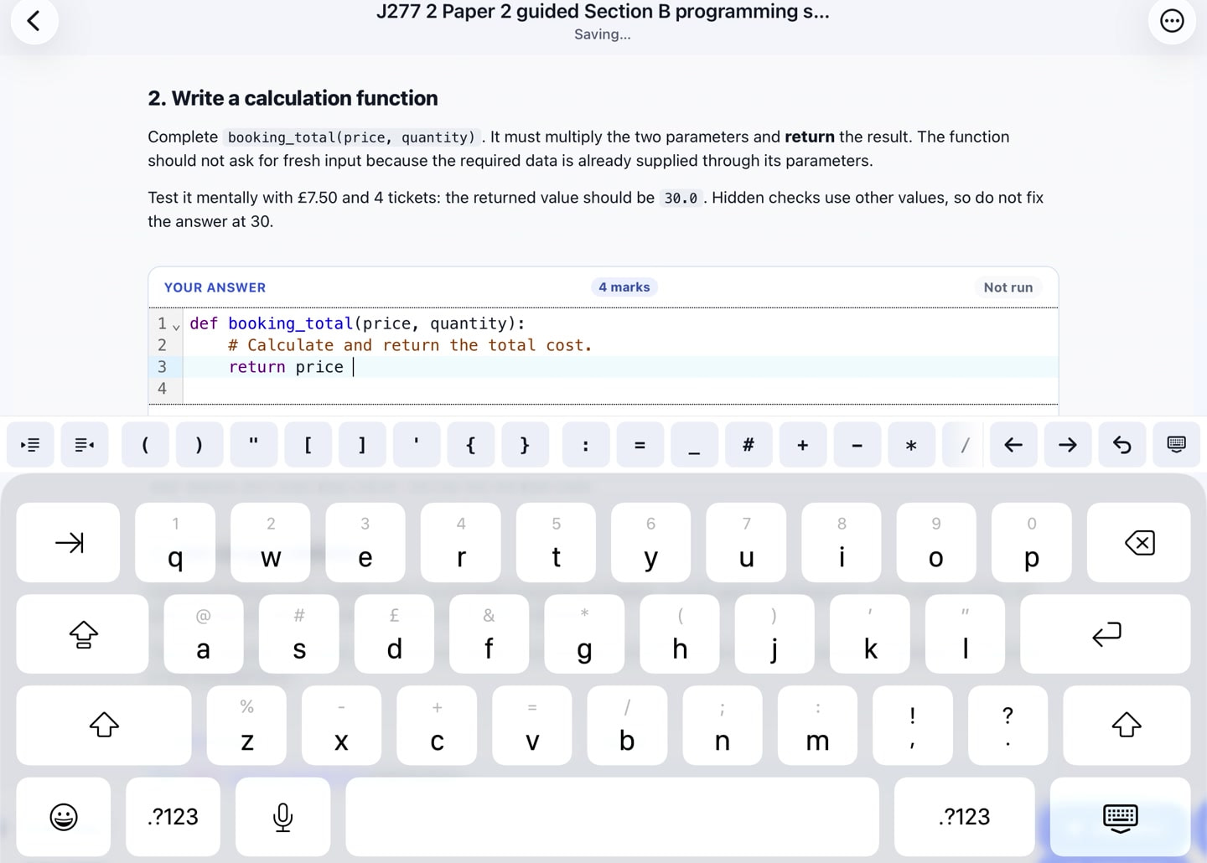This screenshot has height=863, width=1207.
Task: Click the '4 marks' badge
Action: (624, 287)
